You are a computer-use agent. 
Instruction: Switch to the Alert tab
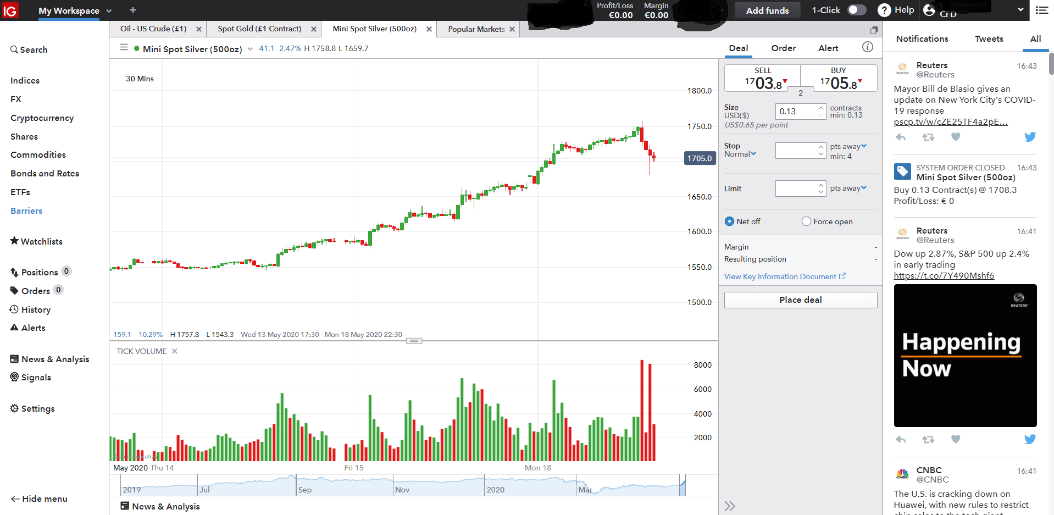(828, 48)
